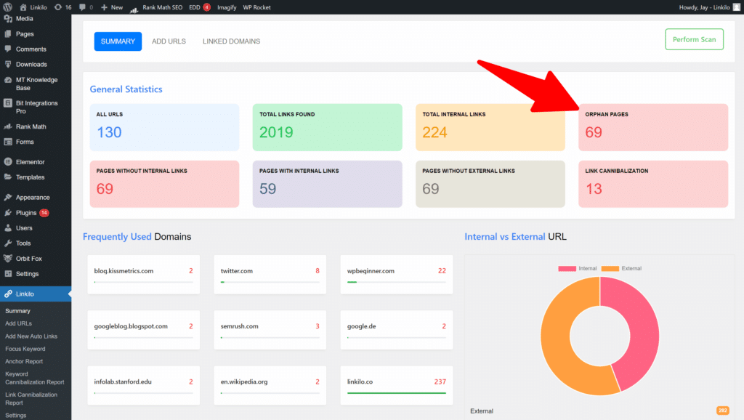Click the infolab.stanford.edu domain text
The height and width of the screenshot is (420, 744).
pyautogui.click(x=123, y=381)
